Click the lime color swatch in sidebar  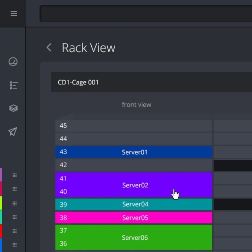(x=1, y=203)
